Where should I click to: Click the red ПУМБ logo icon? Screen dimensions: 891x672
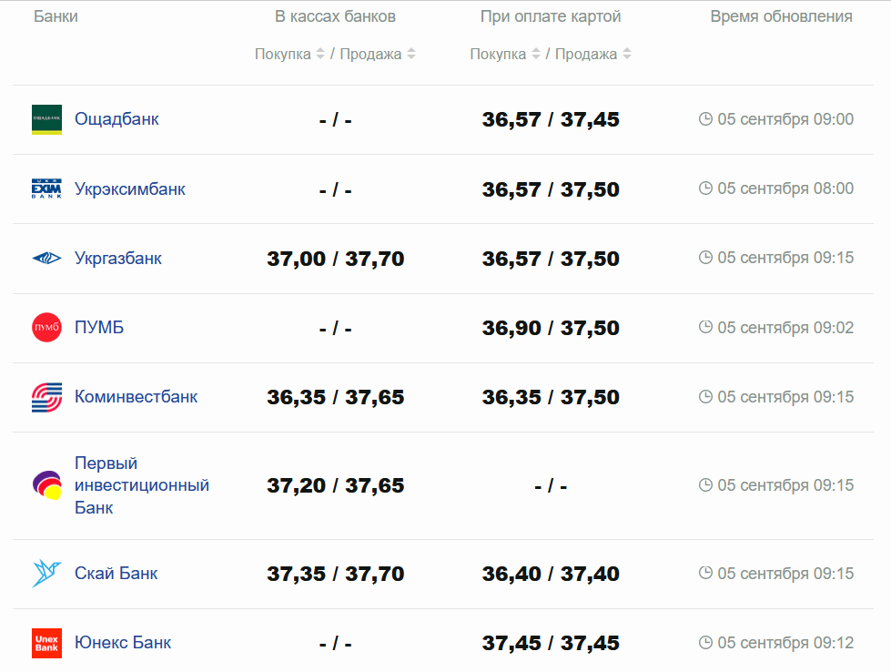[46, 328]
